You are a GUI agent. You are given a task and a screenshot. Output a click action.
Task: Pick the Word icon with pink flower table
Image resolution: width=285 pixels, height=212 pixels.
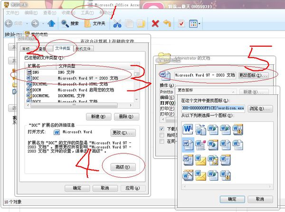tap(200, 145)
